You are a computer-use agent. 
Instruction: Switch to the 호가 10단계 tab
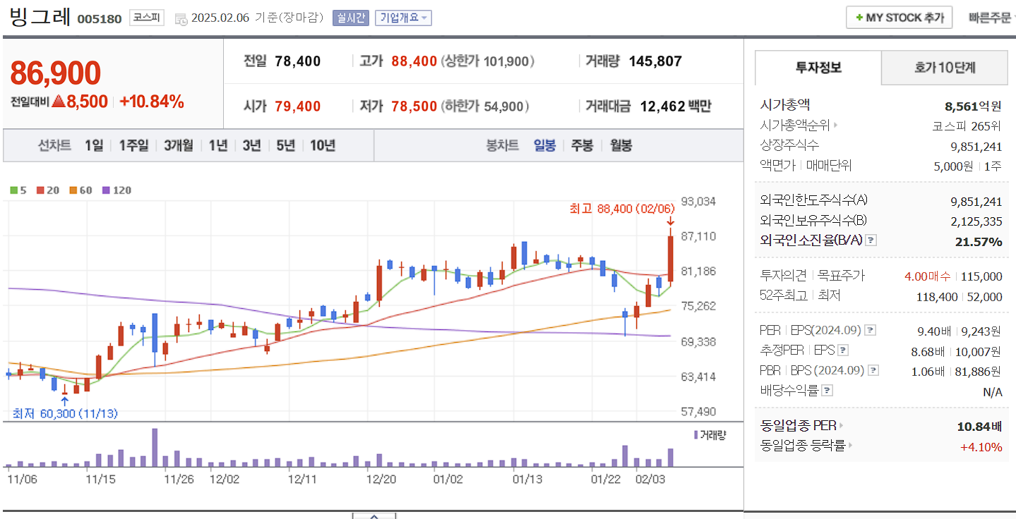click(x=944, y=68)
